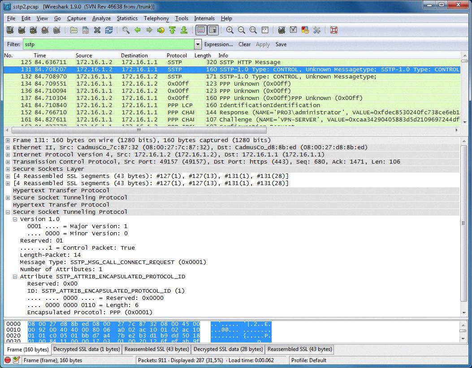Viewport: 472px width, 368px height.
Task: Expand Ethernet II details
Action: point(8,147)
